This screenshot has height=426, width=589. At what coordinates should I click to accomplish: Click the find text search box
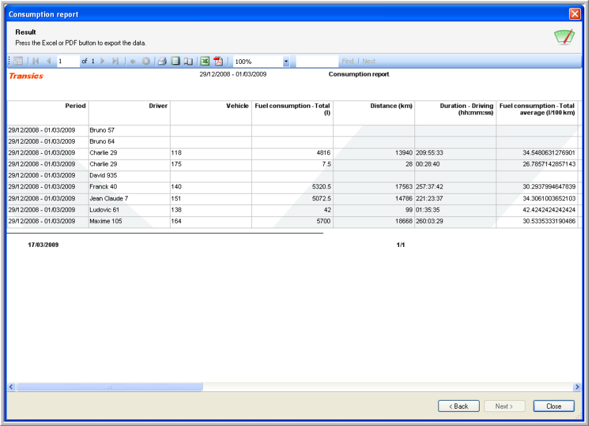[317, 61]
